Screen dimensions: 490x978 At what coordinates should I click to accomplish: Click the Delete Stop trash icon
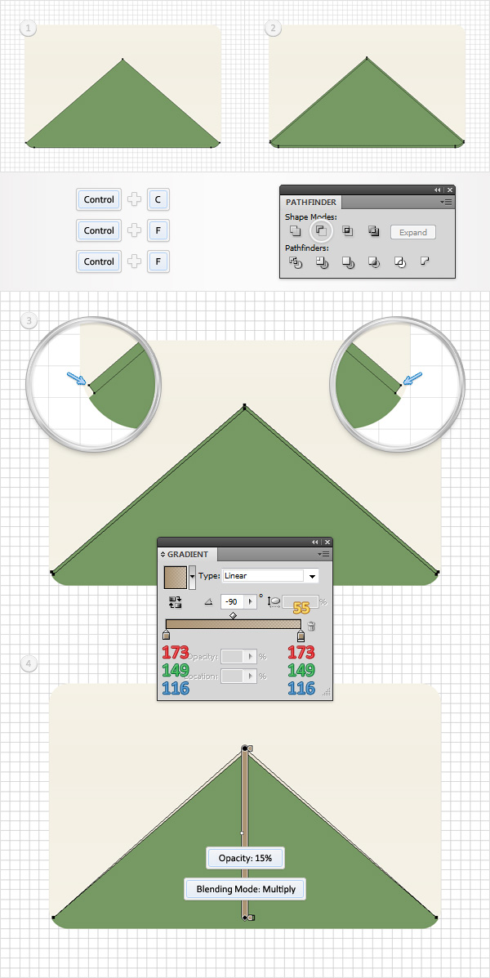point(312,626)
